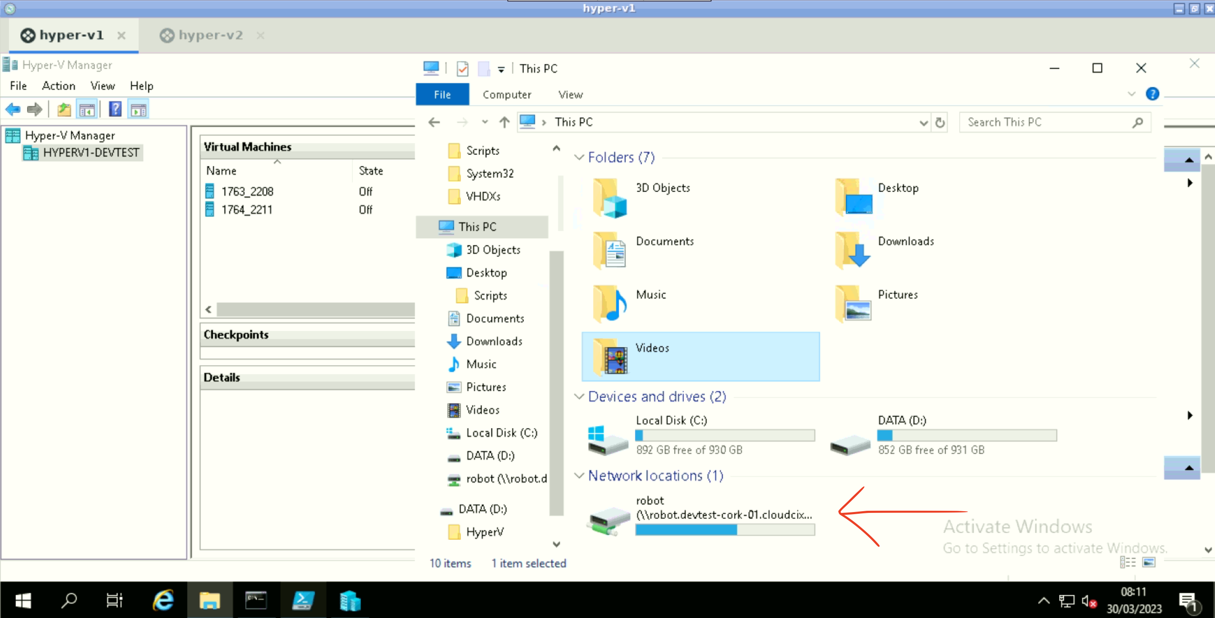Viewport: 1215px width, 618px height.
Task: Open Local Disk (C:) drive tile
Action: pos(700,436)
